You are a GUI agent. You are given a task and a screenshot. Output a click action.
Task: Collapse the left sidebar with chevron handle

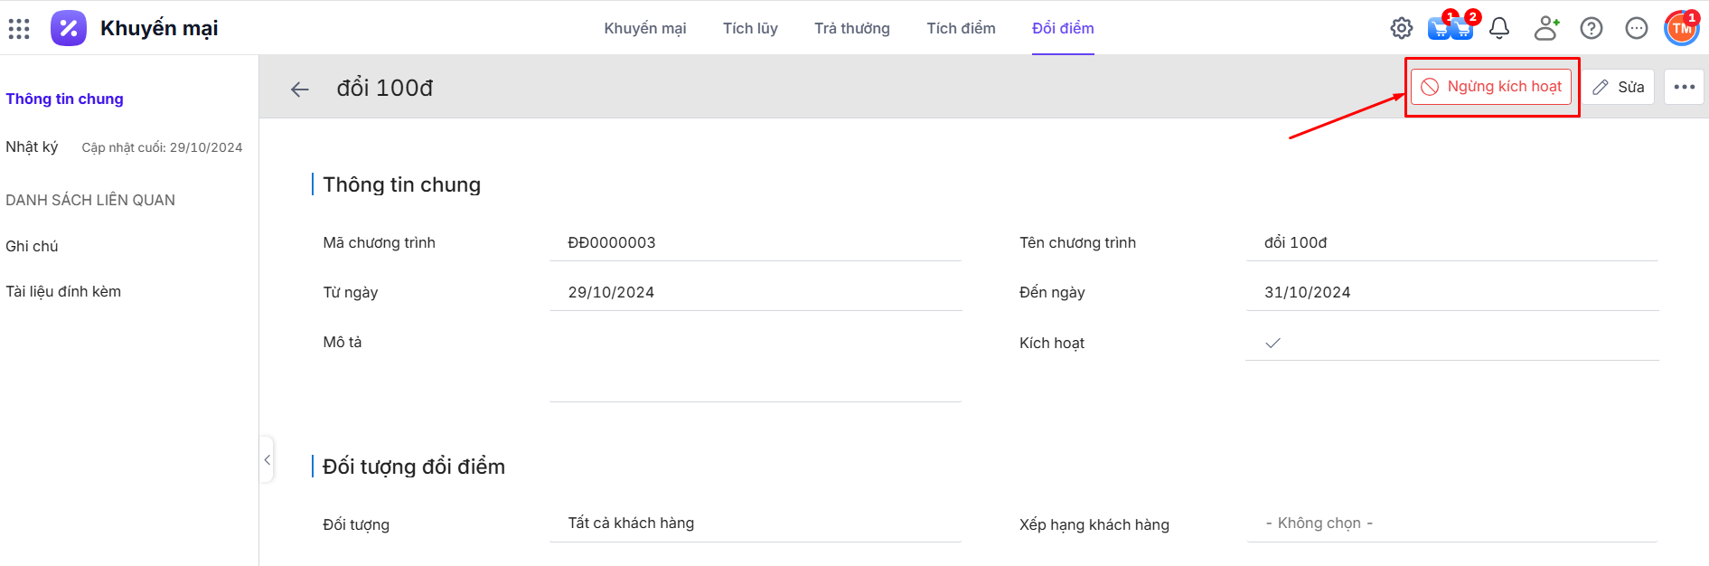click(268, 460)
